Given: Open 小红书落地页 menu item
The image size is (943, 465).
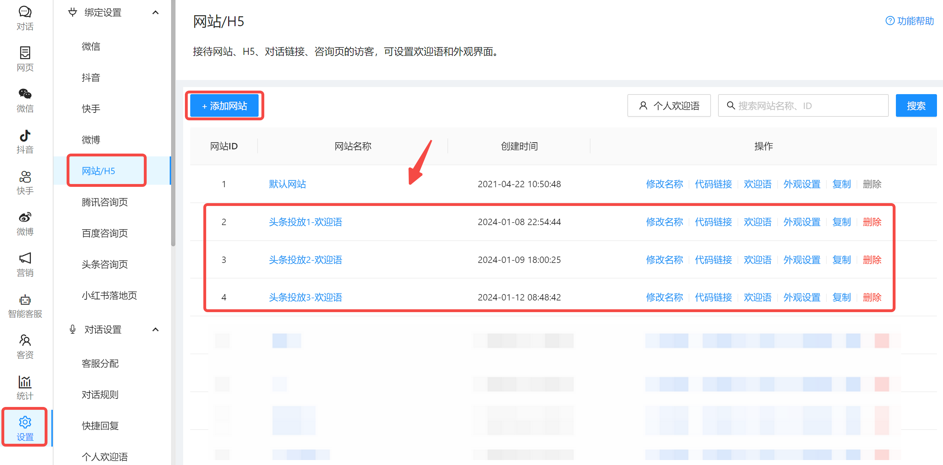Looking at the screenshot, I should pyautogui.click(x=109, y=295).
